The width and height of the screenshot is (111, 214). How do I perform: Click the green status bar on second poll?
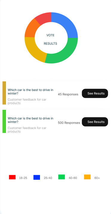(4, 121)
